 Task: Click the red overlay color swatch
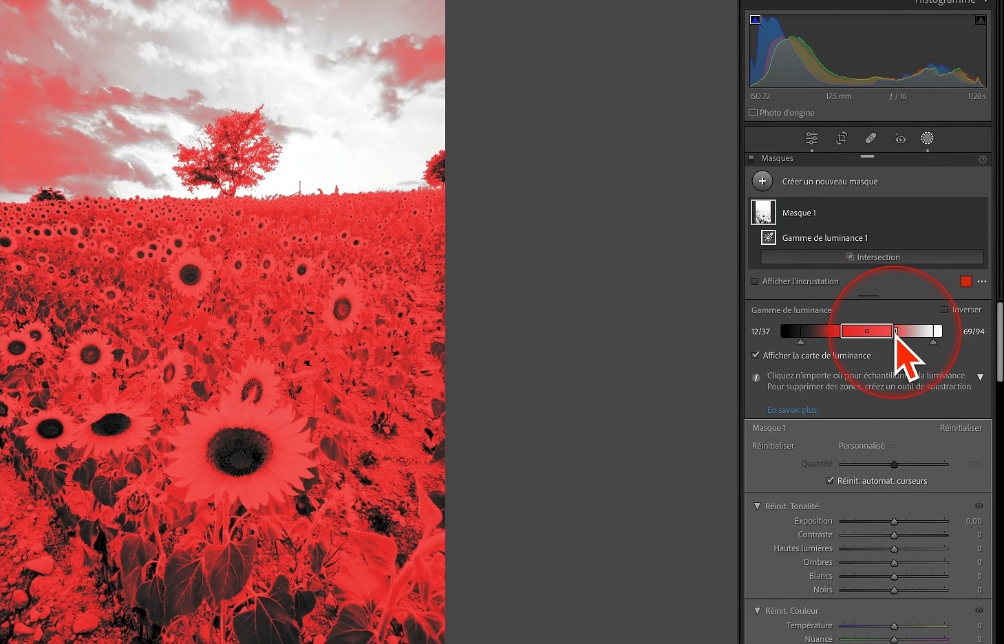tap(966, 281)
